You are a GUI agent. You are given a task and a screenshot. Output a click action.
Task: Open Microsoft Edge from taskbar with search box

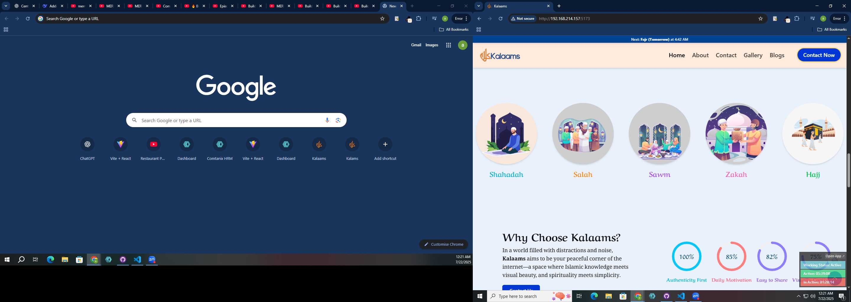point(594,296)
